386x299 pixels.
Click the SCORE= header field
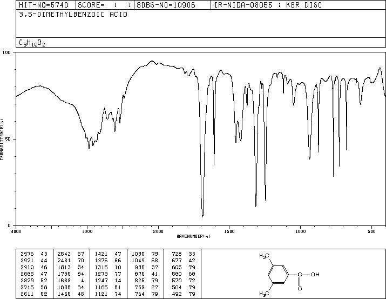coord(104,5)
